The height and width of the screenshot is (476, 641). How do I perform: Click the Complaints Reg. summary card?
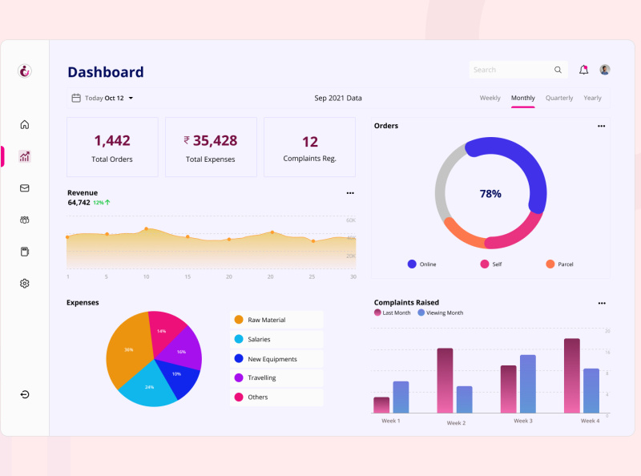309,147
